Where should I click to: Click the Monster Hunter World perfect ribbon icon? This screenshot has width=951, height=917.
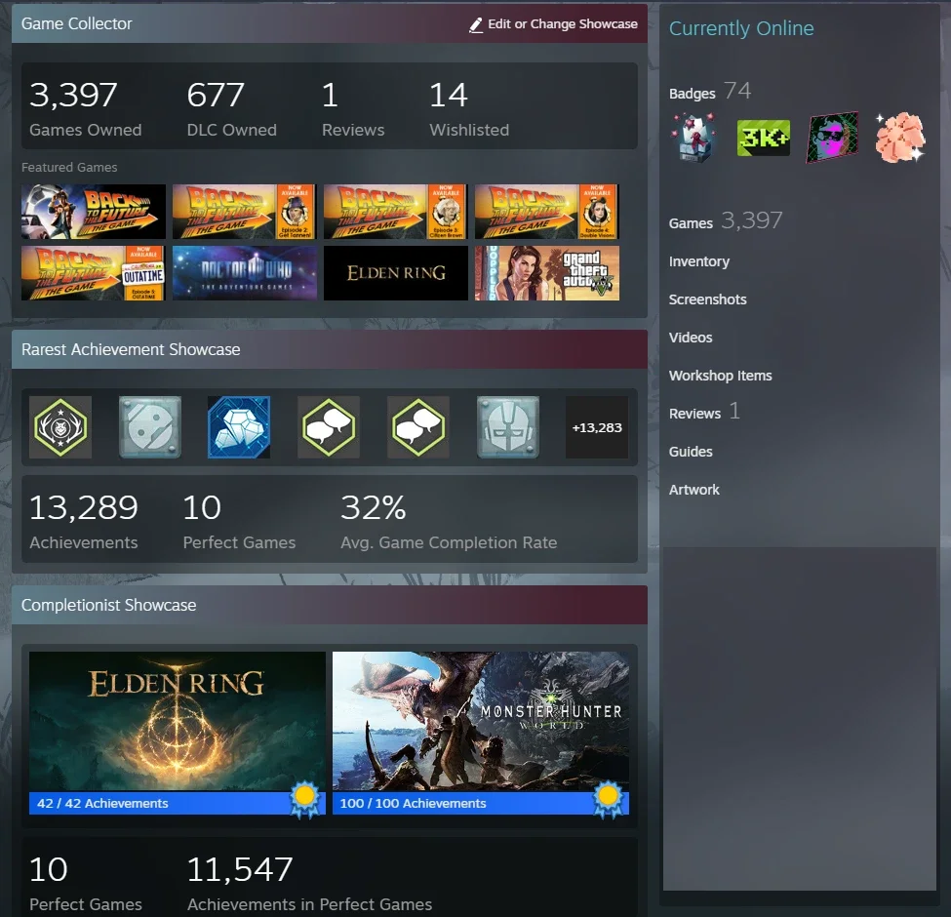608,801
